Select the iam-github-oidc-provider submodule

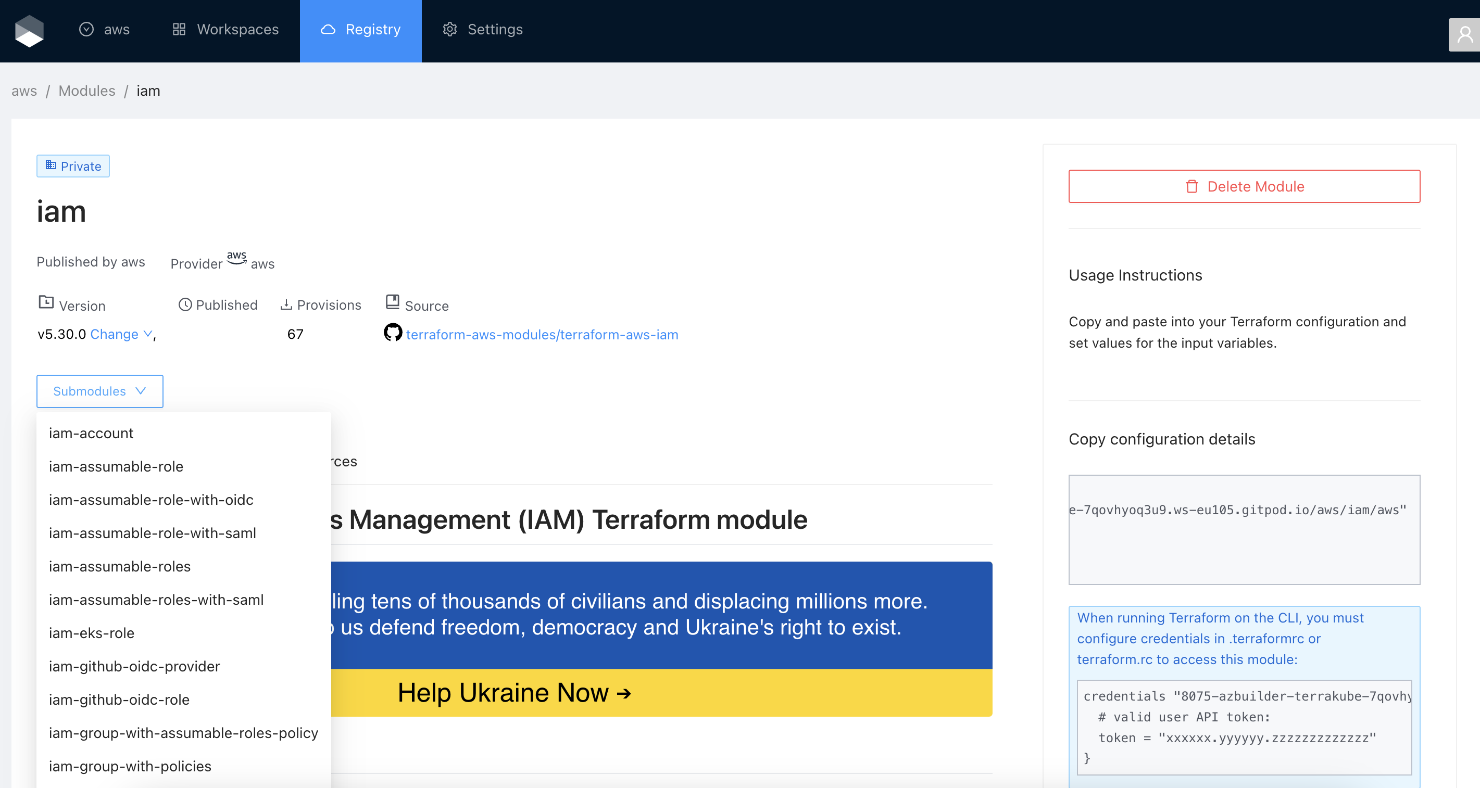pyautogui.click(x=134, y=666)
